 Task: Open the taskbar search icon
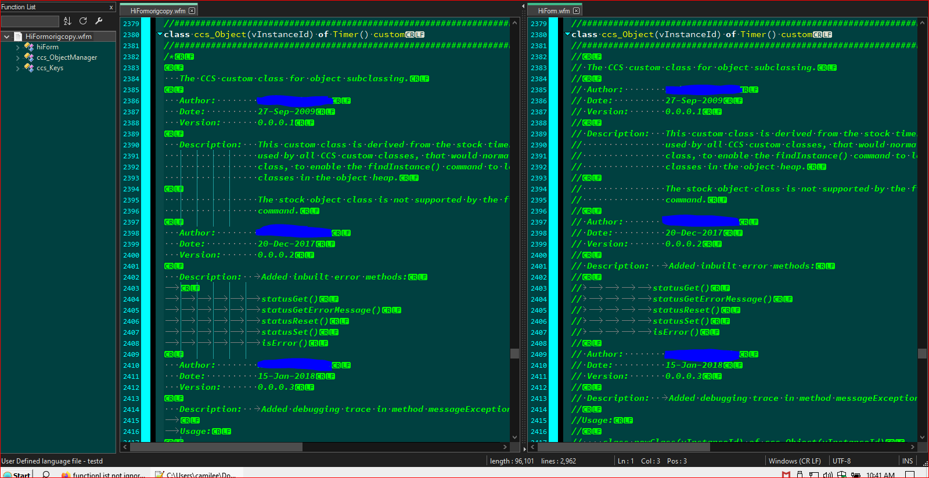click(46, 474)
